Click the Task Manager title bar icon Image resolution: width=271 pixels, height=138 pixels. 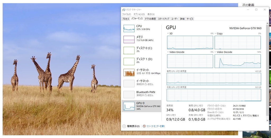pos(124,10)
